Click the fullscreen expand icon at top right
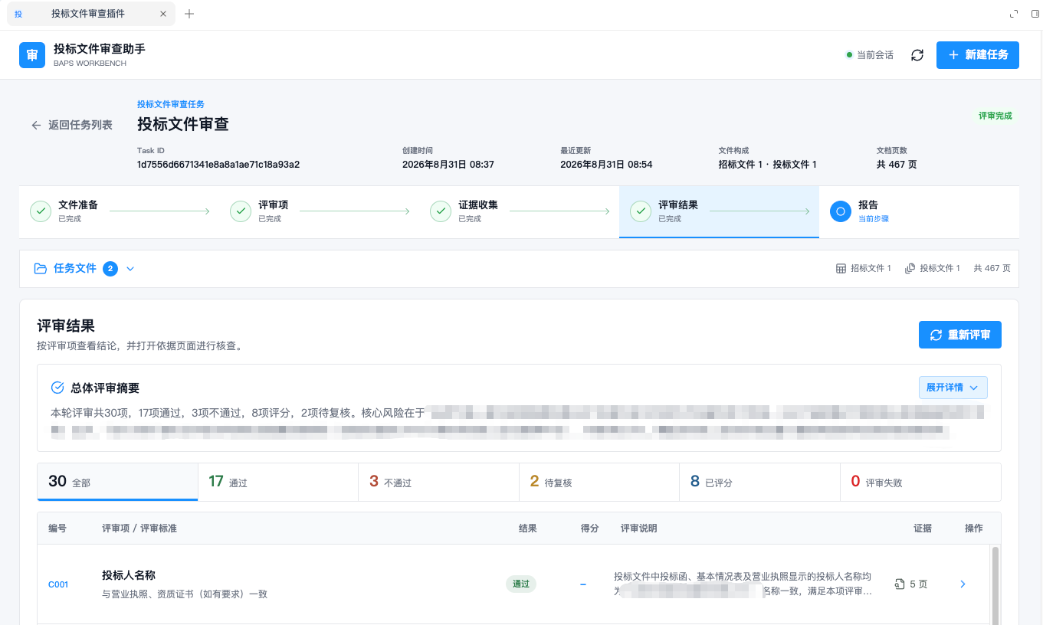Screen dimensions: 1043x625 tap(1014, 14)
